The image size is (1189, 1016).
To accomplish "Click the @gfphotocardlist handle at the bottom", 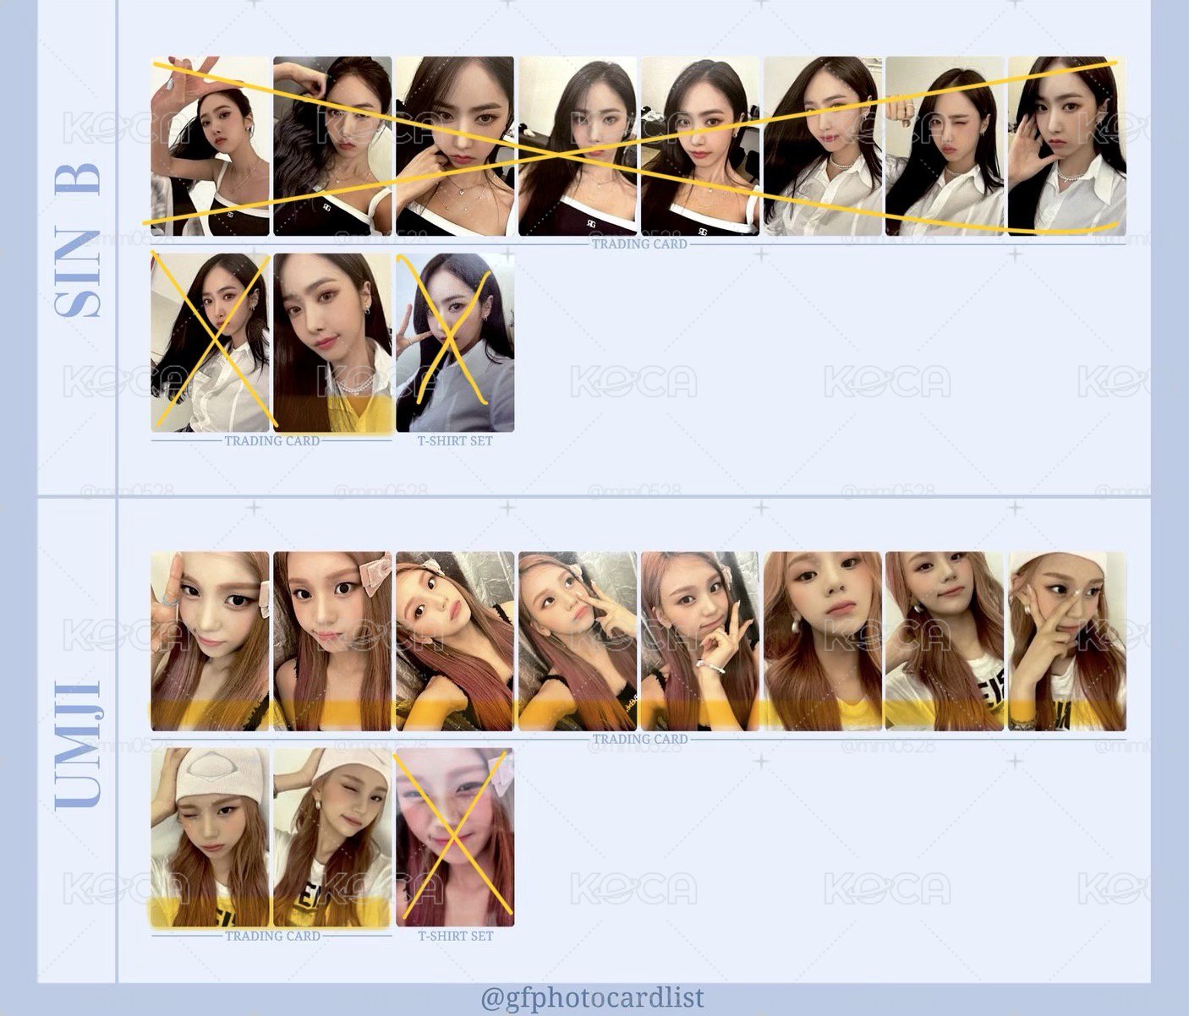I will tap(592, 997).
